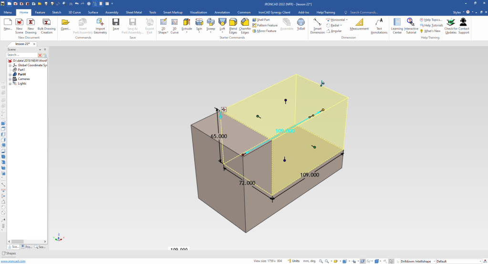Switch to the Sheet Metal ribbon tab
Image resolution: width=488 pixels, height=264 pixels.
134,12
